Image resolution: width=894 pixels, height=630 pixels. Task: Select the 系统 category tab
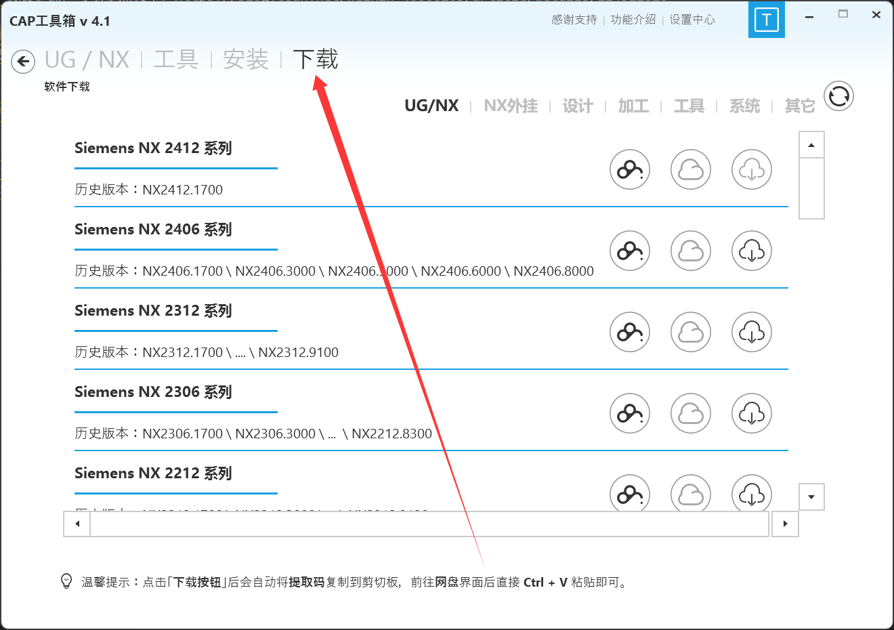(x=744, y=106)
